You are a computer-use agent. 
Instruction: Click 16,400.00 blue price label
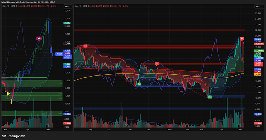click(x=259, y=58)
